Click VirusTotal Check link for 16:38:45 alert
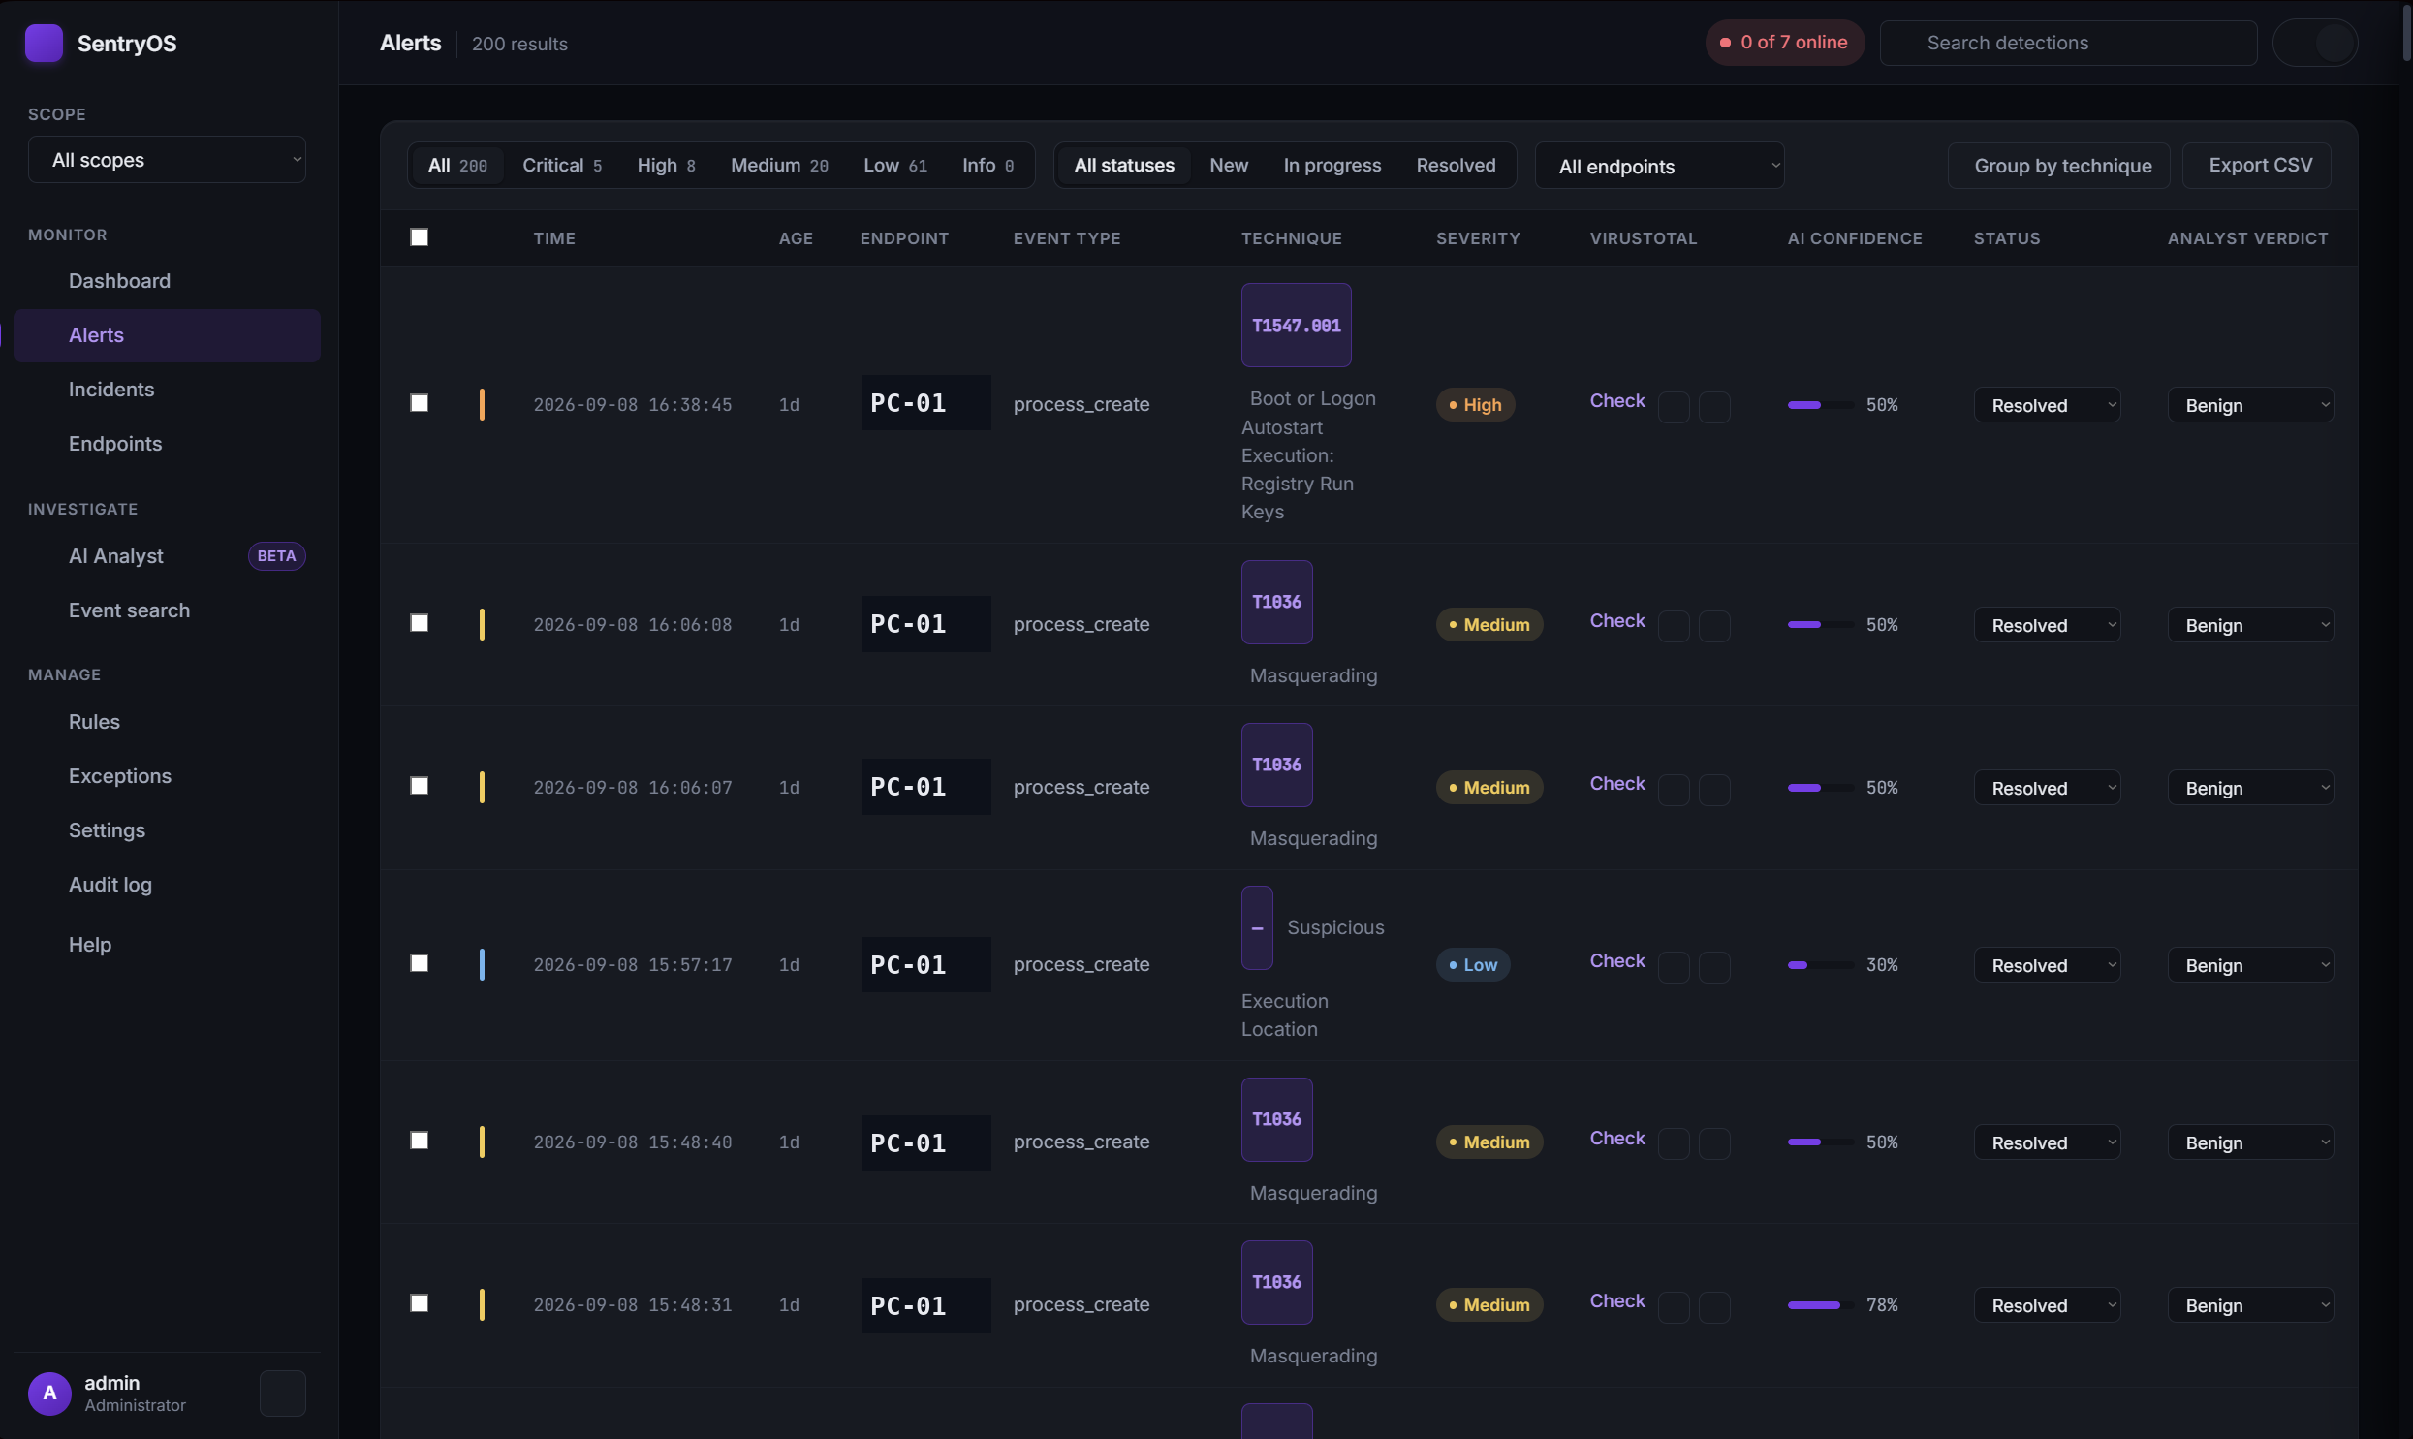 pos(1617,400)
